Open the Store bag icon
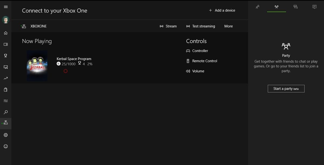Screen dimensions: 324x165 pyautogui.click(x=6, y=89)
